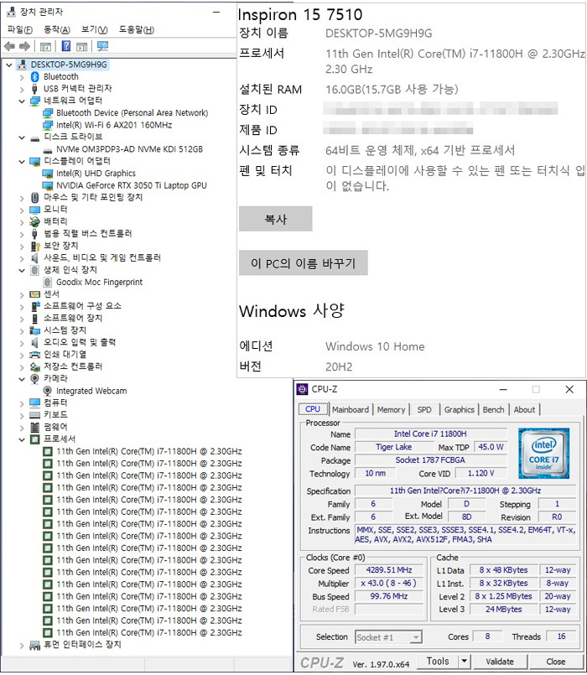This screenshot has height=675, width=587.
Task: Expand the 오디오 입력 및 출력 node
Action: [22, 343]
